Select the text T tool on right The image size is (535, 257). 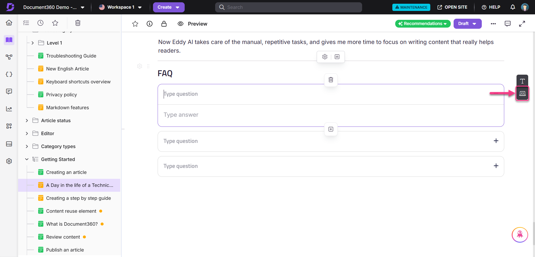(x=522, y=81)
